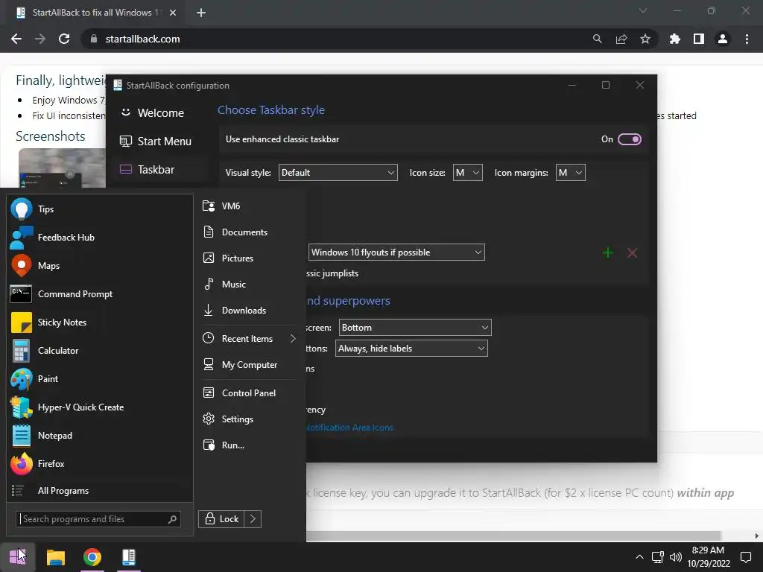This screenshot has width=763, height=572.
Task: Open Control Panel from start menu
Action: click(x=249, y=393)
